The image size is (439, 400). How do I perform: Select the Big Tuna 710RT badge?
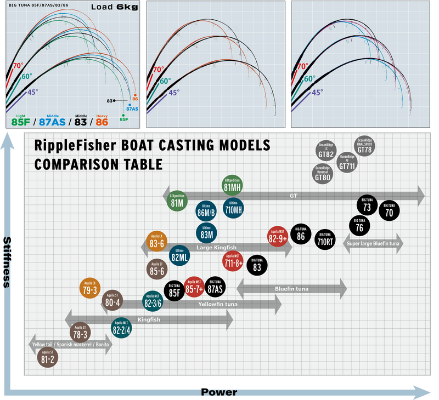tap(325, 239)
